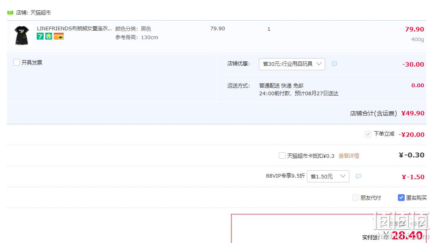Click the green shield guarantee badge icon
The image size is (433, 243).
click(48, 36)
